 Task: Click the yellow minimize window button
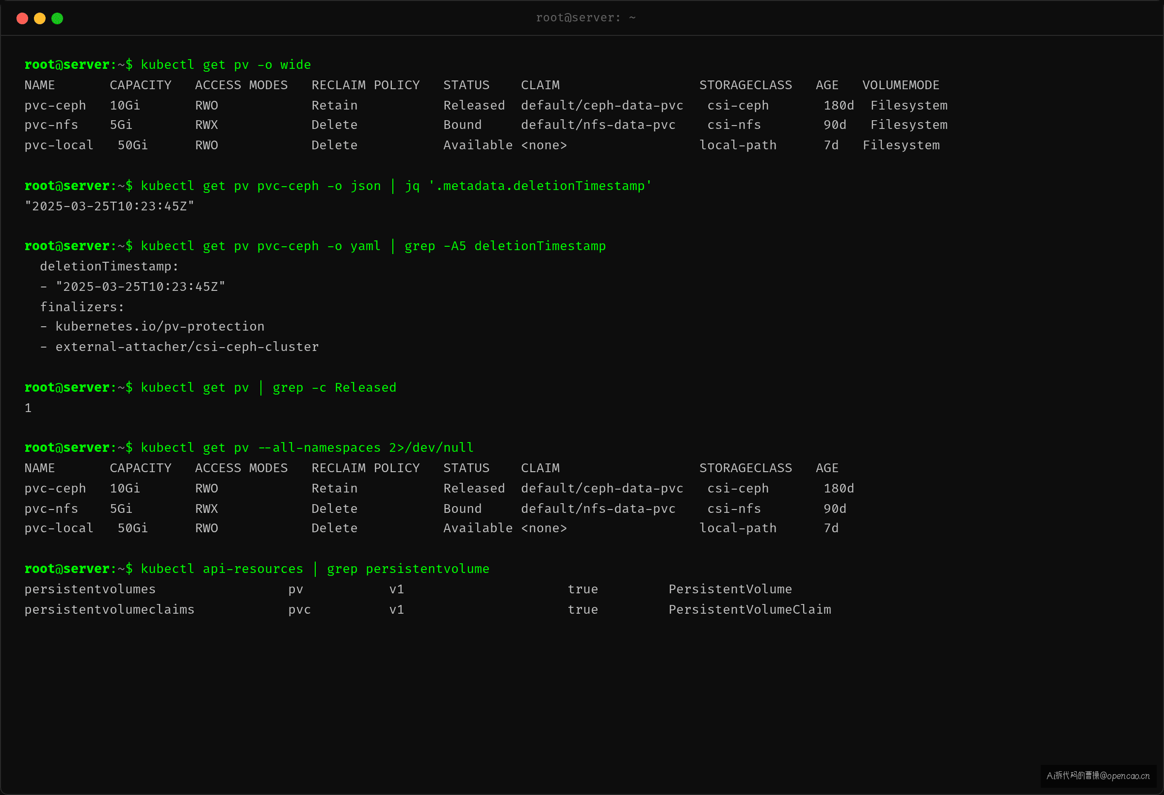(40, 18)
